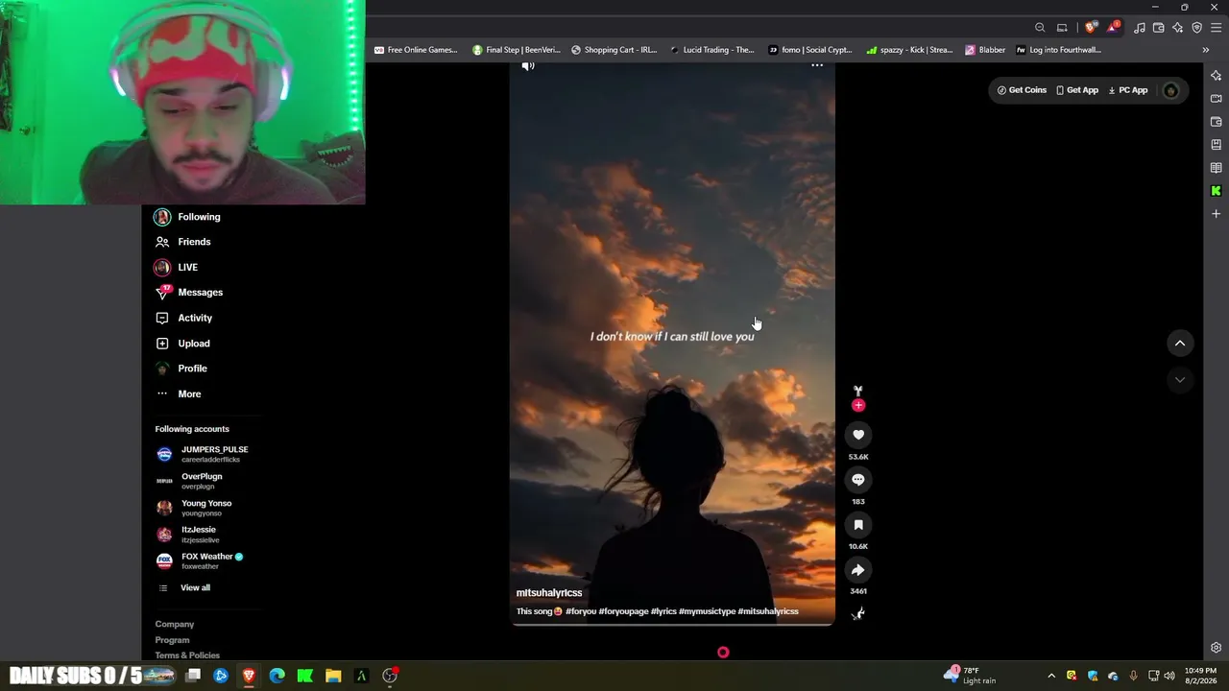Viewport: 1229px width, 691px height.
Task: Add a site with sidebar plus icon
Action: (x=1216, y=214)
